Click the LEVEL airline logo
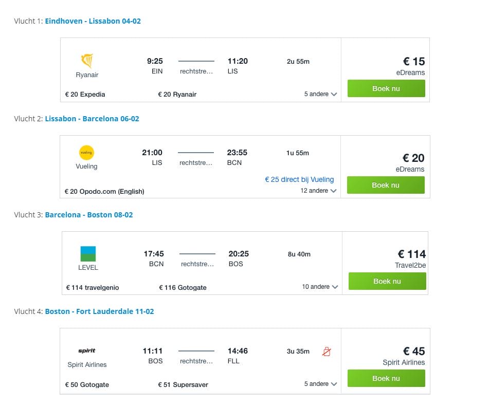The width and height of the screenshot is (489, 407). click(x=88, y=254)
